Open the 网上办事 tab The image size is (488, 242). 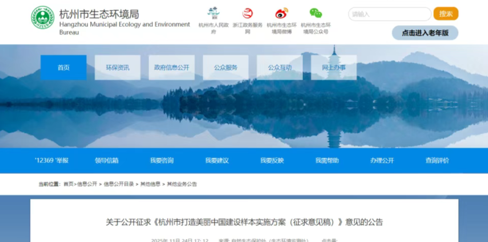[334, 68]
